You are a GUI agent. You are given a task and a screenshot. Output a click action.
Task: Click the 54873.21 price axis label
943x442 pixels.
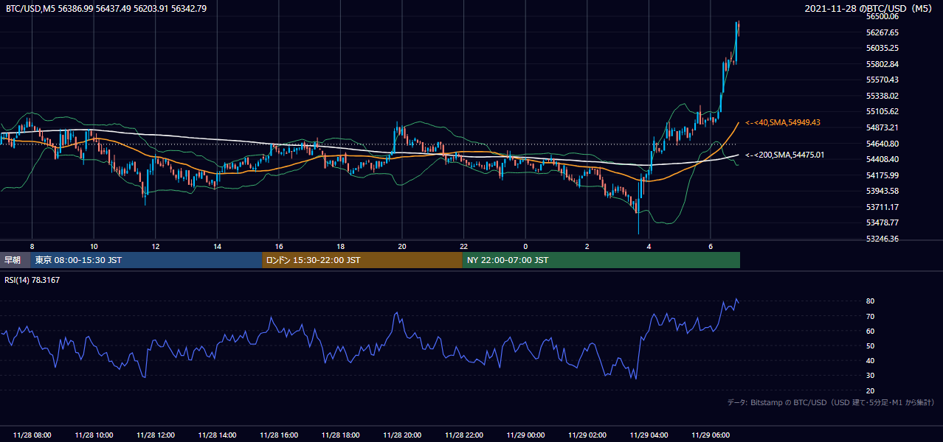point(882,127)
